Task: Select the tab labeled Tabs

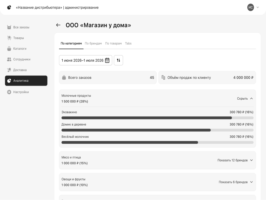Action: click(128, 43)
